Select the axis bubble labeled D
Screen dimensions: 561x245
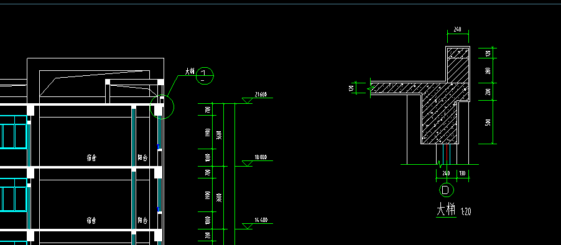pos(446,190)
